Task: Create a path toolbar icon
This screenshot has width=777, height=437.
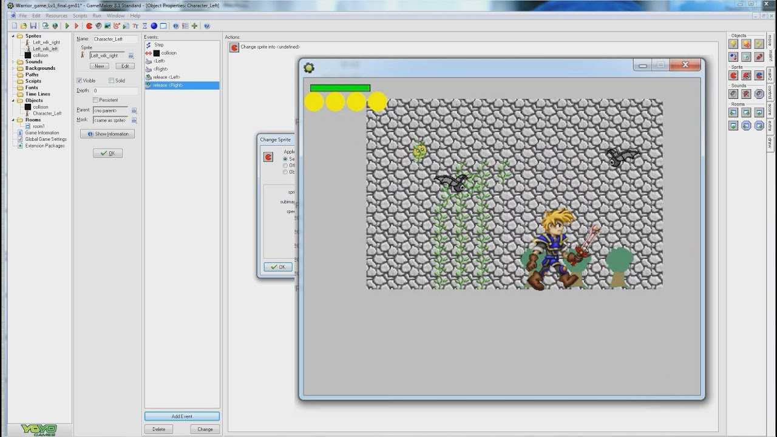Action: point(117,26)
